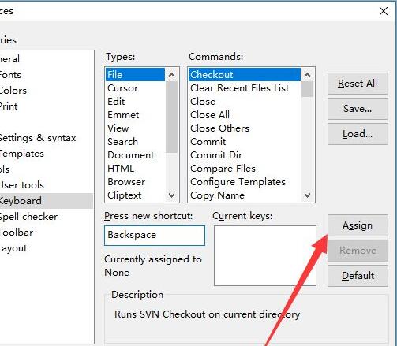Click the Load... button
Image resolution: width=397 pixels, height=346 pixels.
[358, 134]
